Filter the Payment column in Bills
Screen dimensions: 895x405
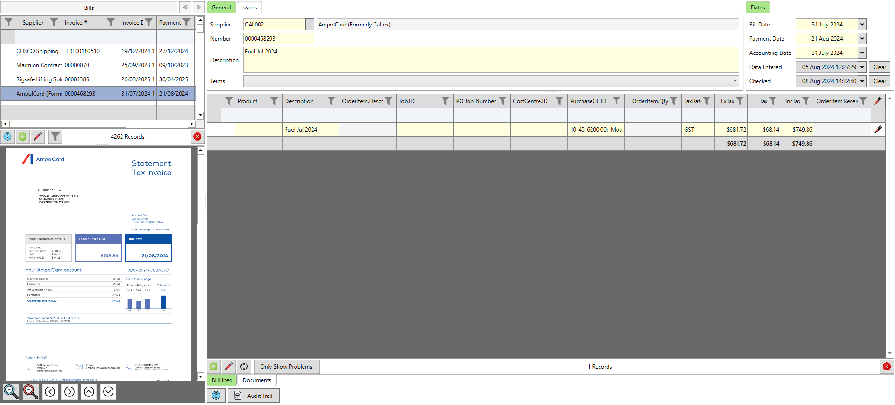pos(187,23)
